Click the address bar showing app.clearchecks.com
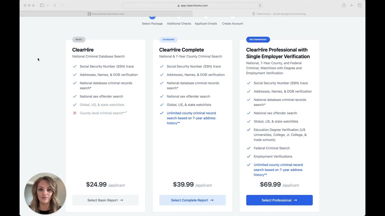The height and width of the screenshot is (216, 385). click(192, 5)
